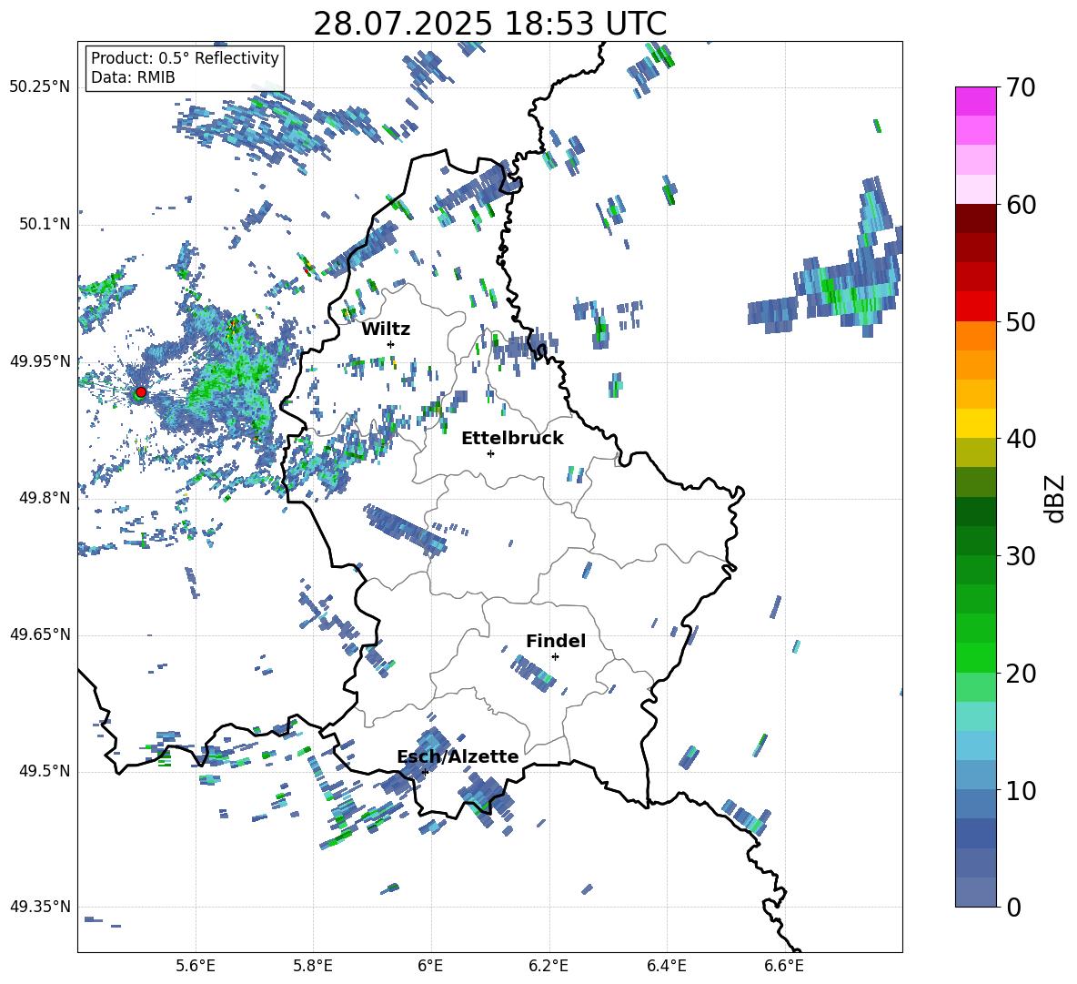This screenshot has width=1077, height=984.
Task: Click the 49.95°N latitude label
Action: pos(40,361)
